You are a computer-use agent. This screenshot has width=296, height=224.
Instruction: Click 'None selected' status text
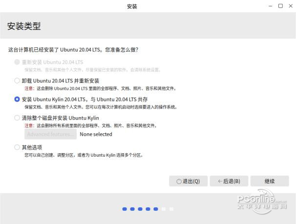point(96,134)
